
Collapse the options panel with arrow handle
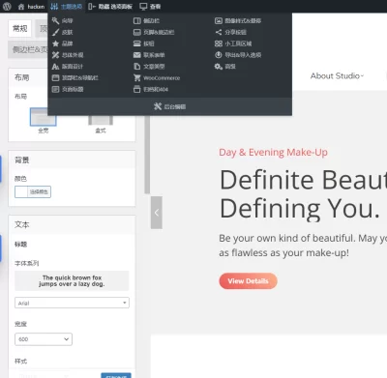click(x=157, y=213)
